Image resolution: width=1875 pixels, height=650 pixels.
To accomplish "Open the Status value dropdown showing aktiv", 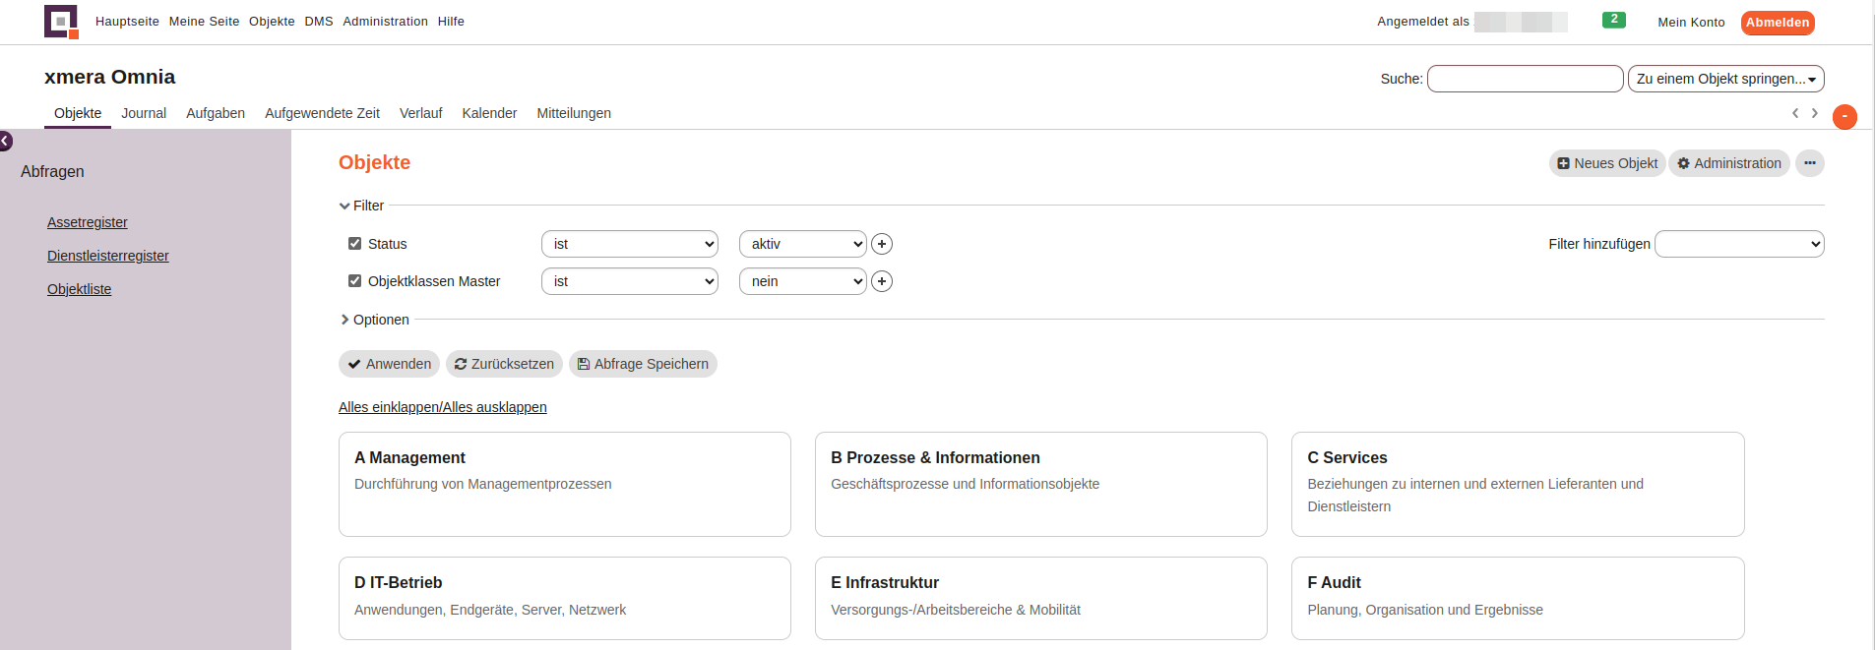I will (802, 244).
